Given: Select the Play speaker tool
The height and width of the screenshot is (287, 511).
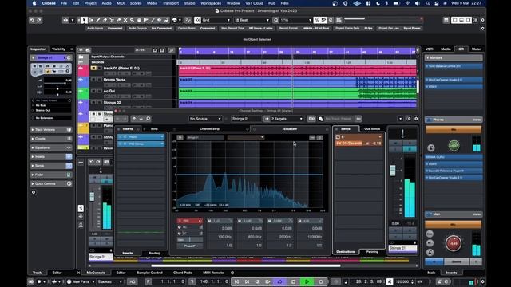Looking at the screenshot, I should coord(160,20).
